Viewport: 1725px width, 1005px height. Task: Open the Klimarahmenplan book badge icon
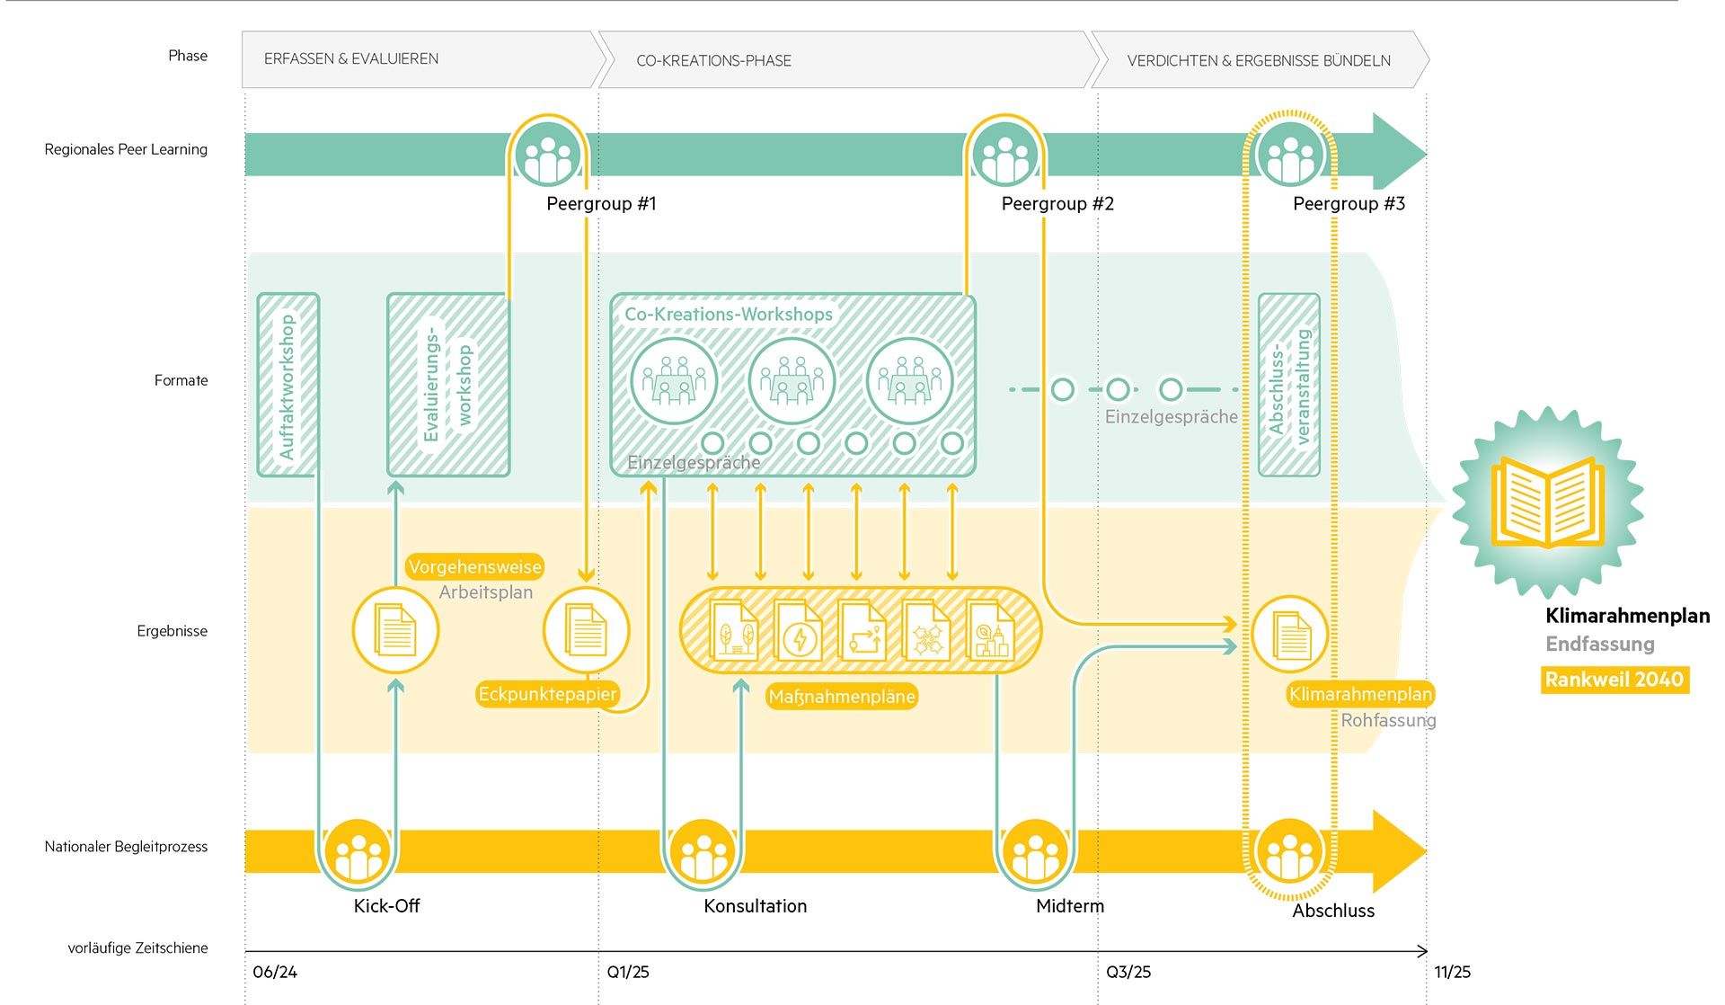pos(1547,502)
